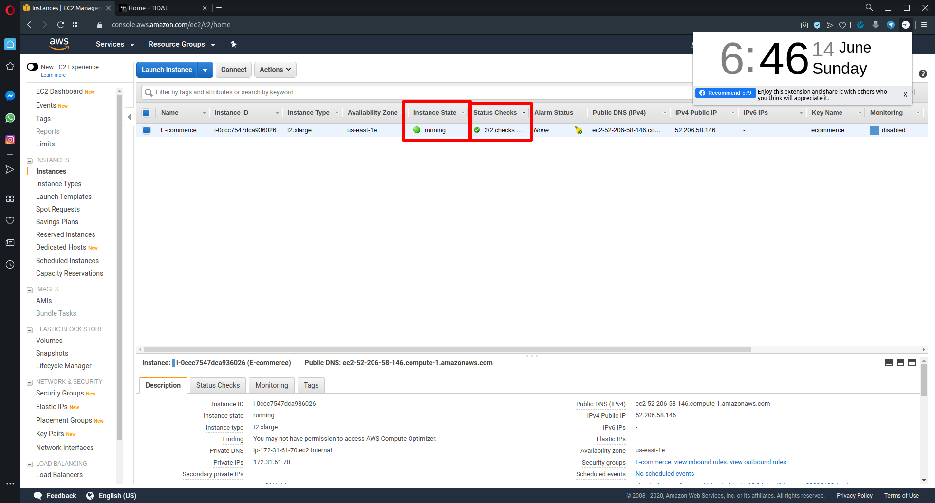Click the AWS logo home icon
The width and height of the screenshot is (935, 503).
[x=59, y=44]
